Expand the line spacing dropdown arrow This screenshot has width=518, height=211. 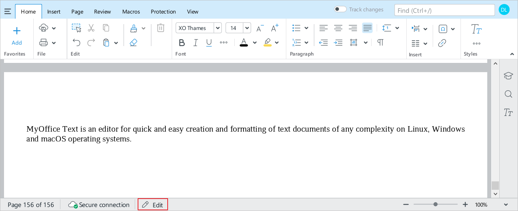(x=397, y=28)
